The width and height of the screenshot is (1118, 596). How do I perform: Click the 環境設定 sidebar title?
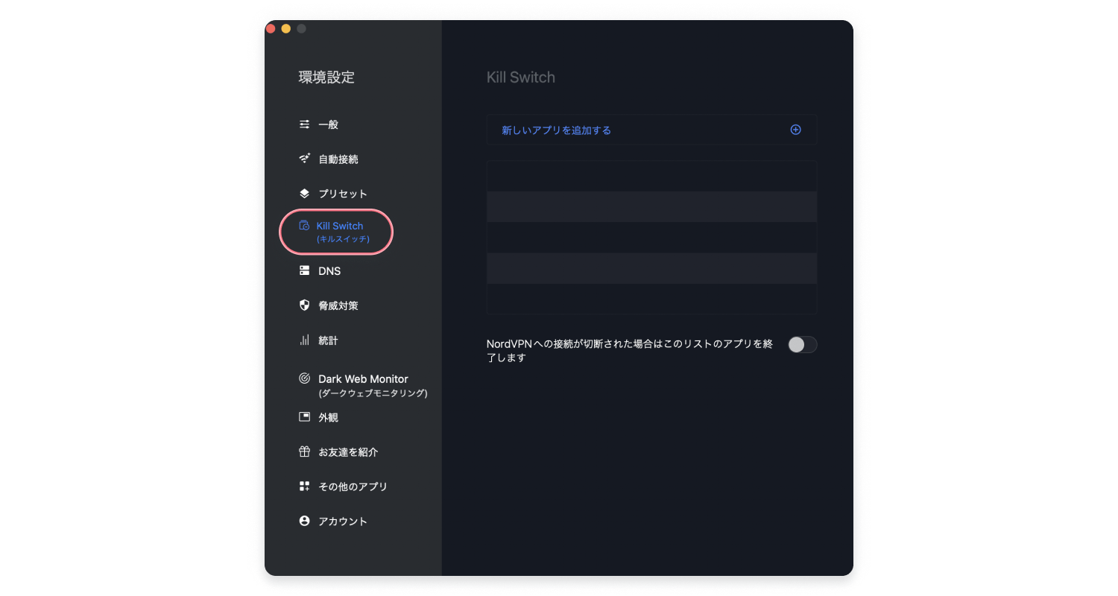[326, 77]
